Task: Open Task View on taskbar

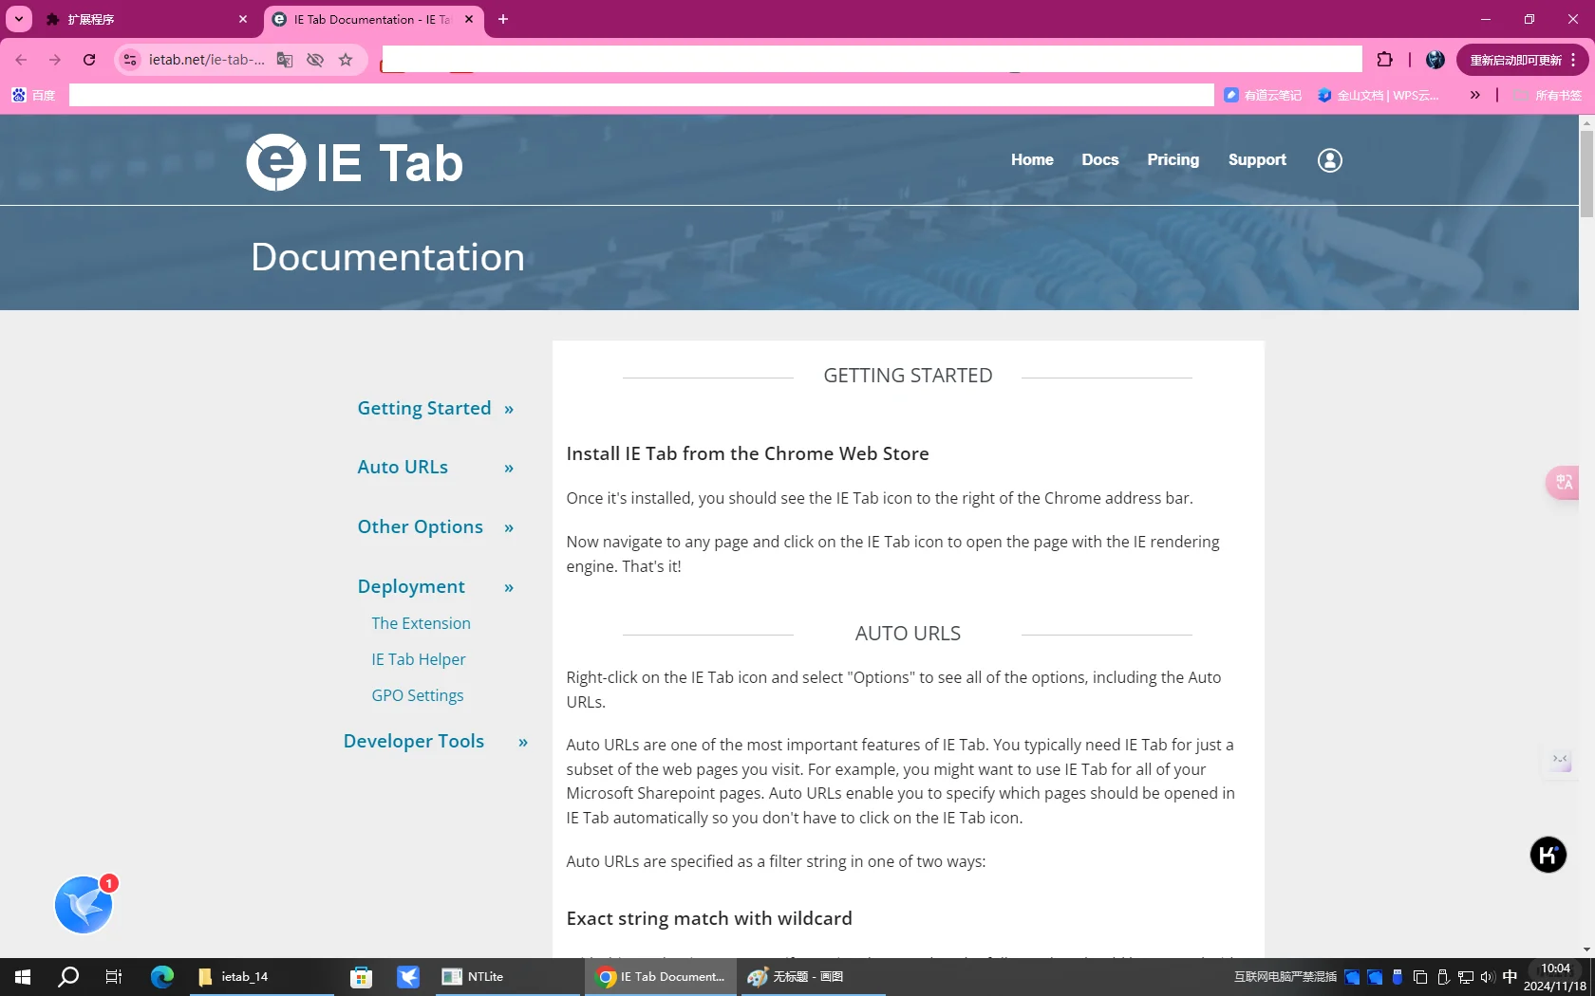Action: (x=114, y=976)
